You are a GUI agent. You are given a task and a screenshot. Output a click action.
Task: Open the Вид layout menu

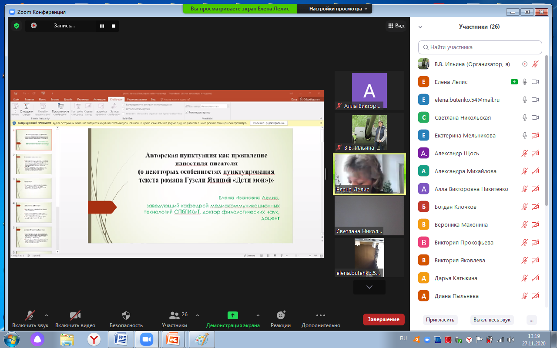[x=396, y=26]
